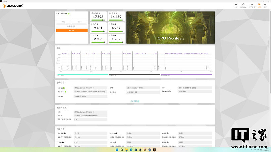Click the vertical scrollbar on the right edge
271x152 pixels.
click(270, 52)
